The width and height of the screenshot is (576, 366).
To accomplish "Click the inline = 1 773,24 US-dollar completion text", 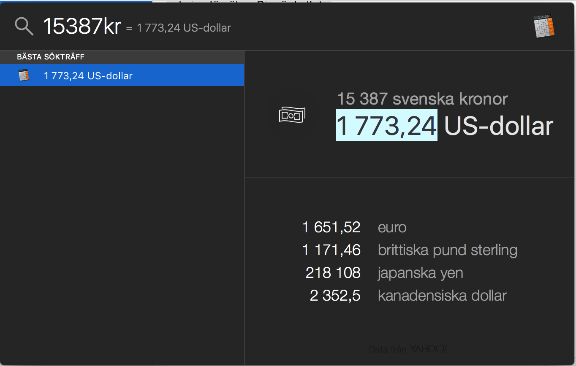I will [x=179, y=28].
